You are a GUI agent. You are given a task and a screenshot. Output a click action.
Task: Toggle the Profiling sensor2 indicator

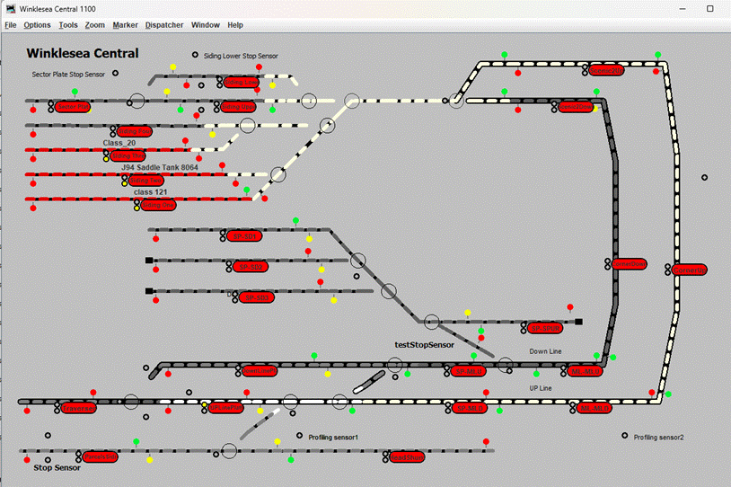(625, 437)
